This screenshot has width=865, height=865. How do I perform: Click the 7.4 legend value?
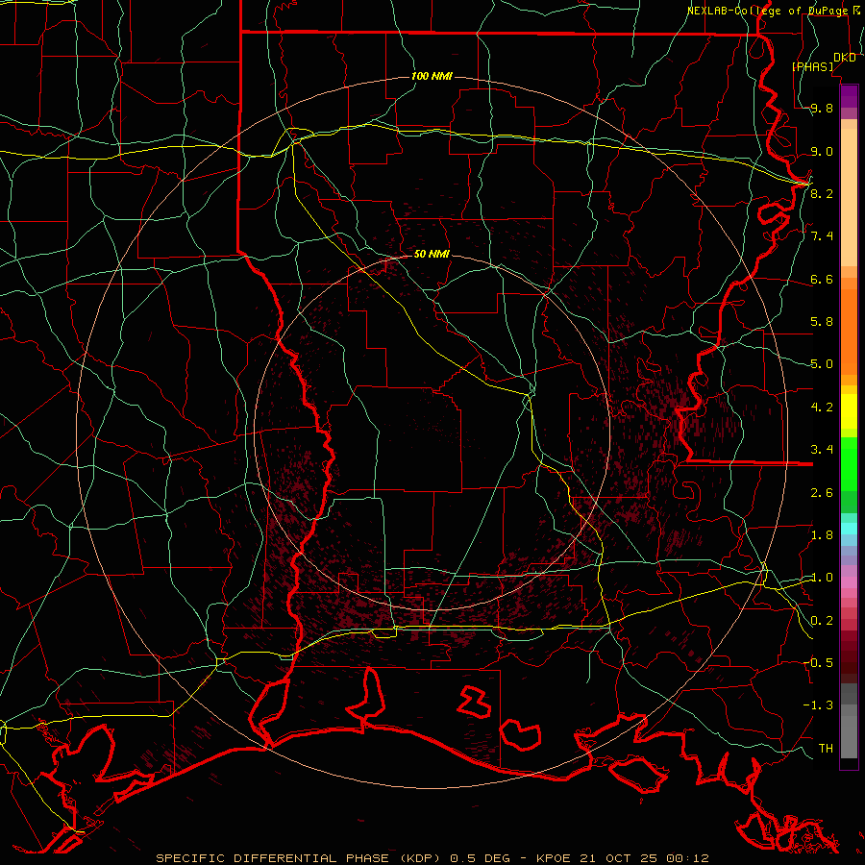822,236
